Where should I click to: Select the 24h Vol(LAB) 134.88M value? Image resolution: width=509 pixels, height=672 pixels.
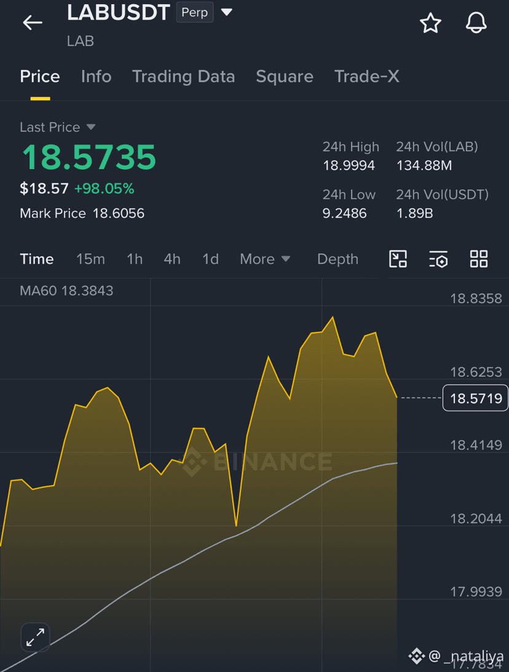[424, 165]
